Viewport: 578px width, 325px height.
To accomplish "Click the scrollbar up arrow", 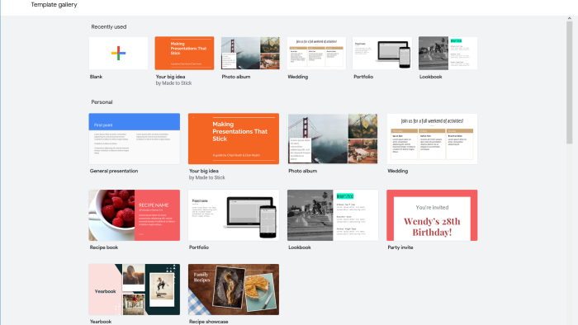I will (570, 18).
